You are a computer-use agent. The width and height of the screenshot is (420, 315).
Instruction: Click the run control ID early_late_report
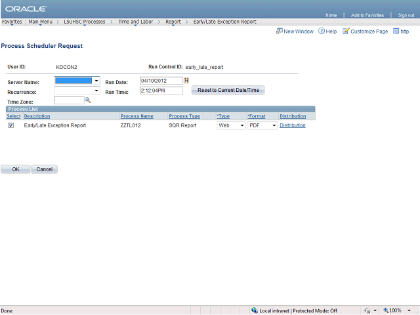[x=204, y=67]
